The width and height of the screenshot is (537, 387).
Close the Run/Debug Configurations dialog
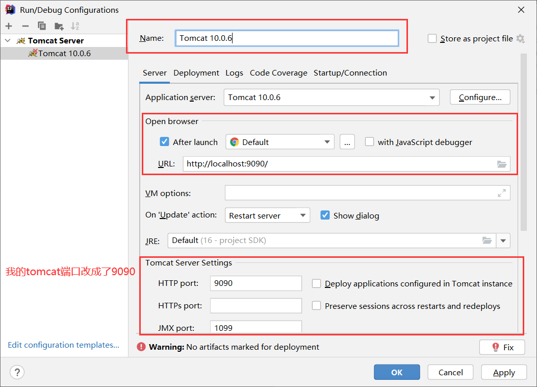(521, 10)
